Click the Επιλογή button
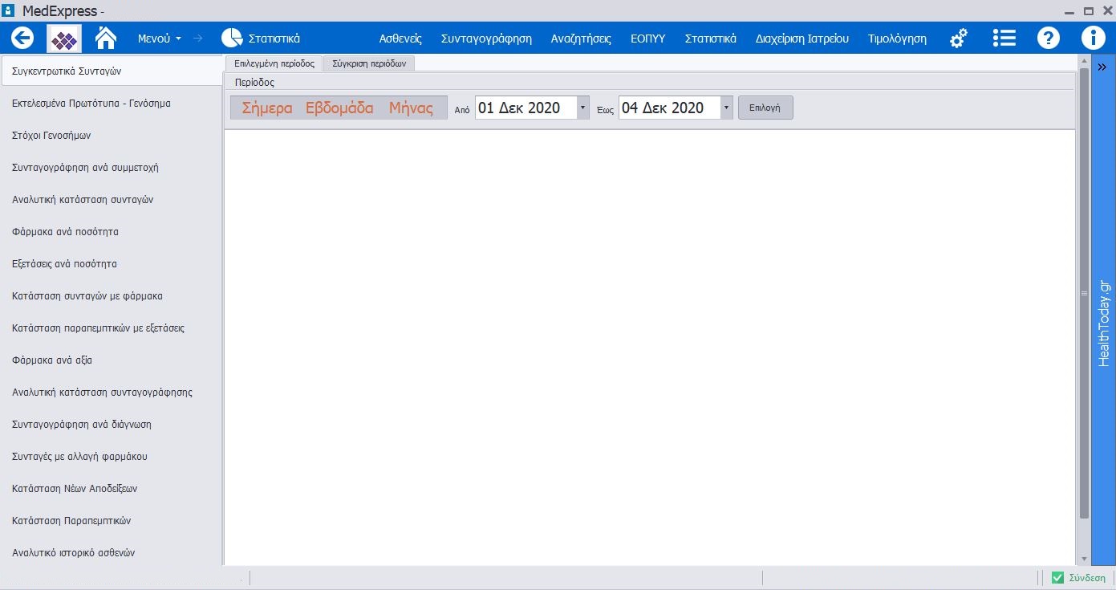 pyautogui.click(x=765, y=108)
